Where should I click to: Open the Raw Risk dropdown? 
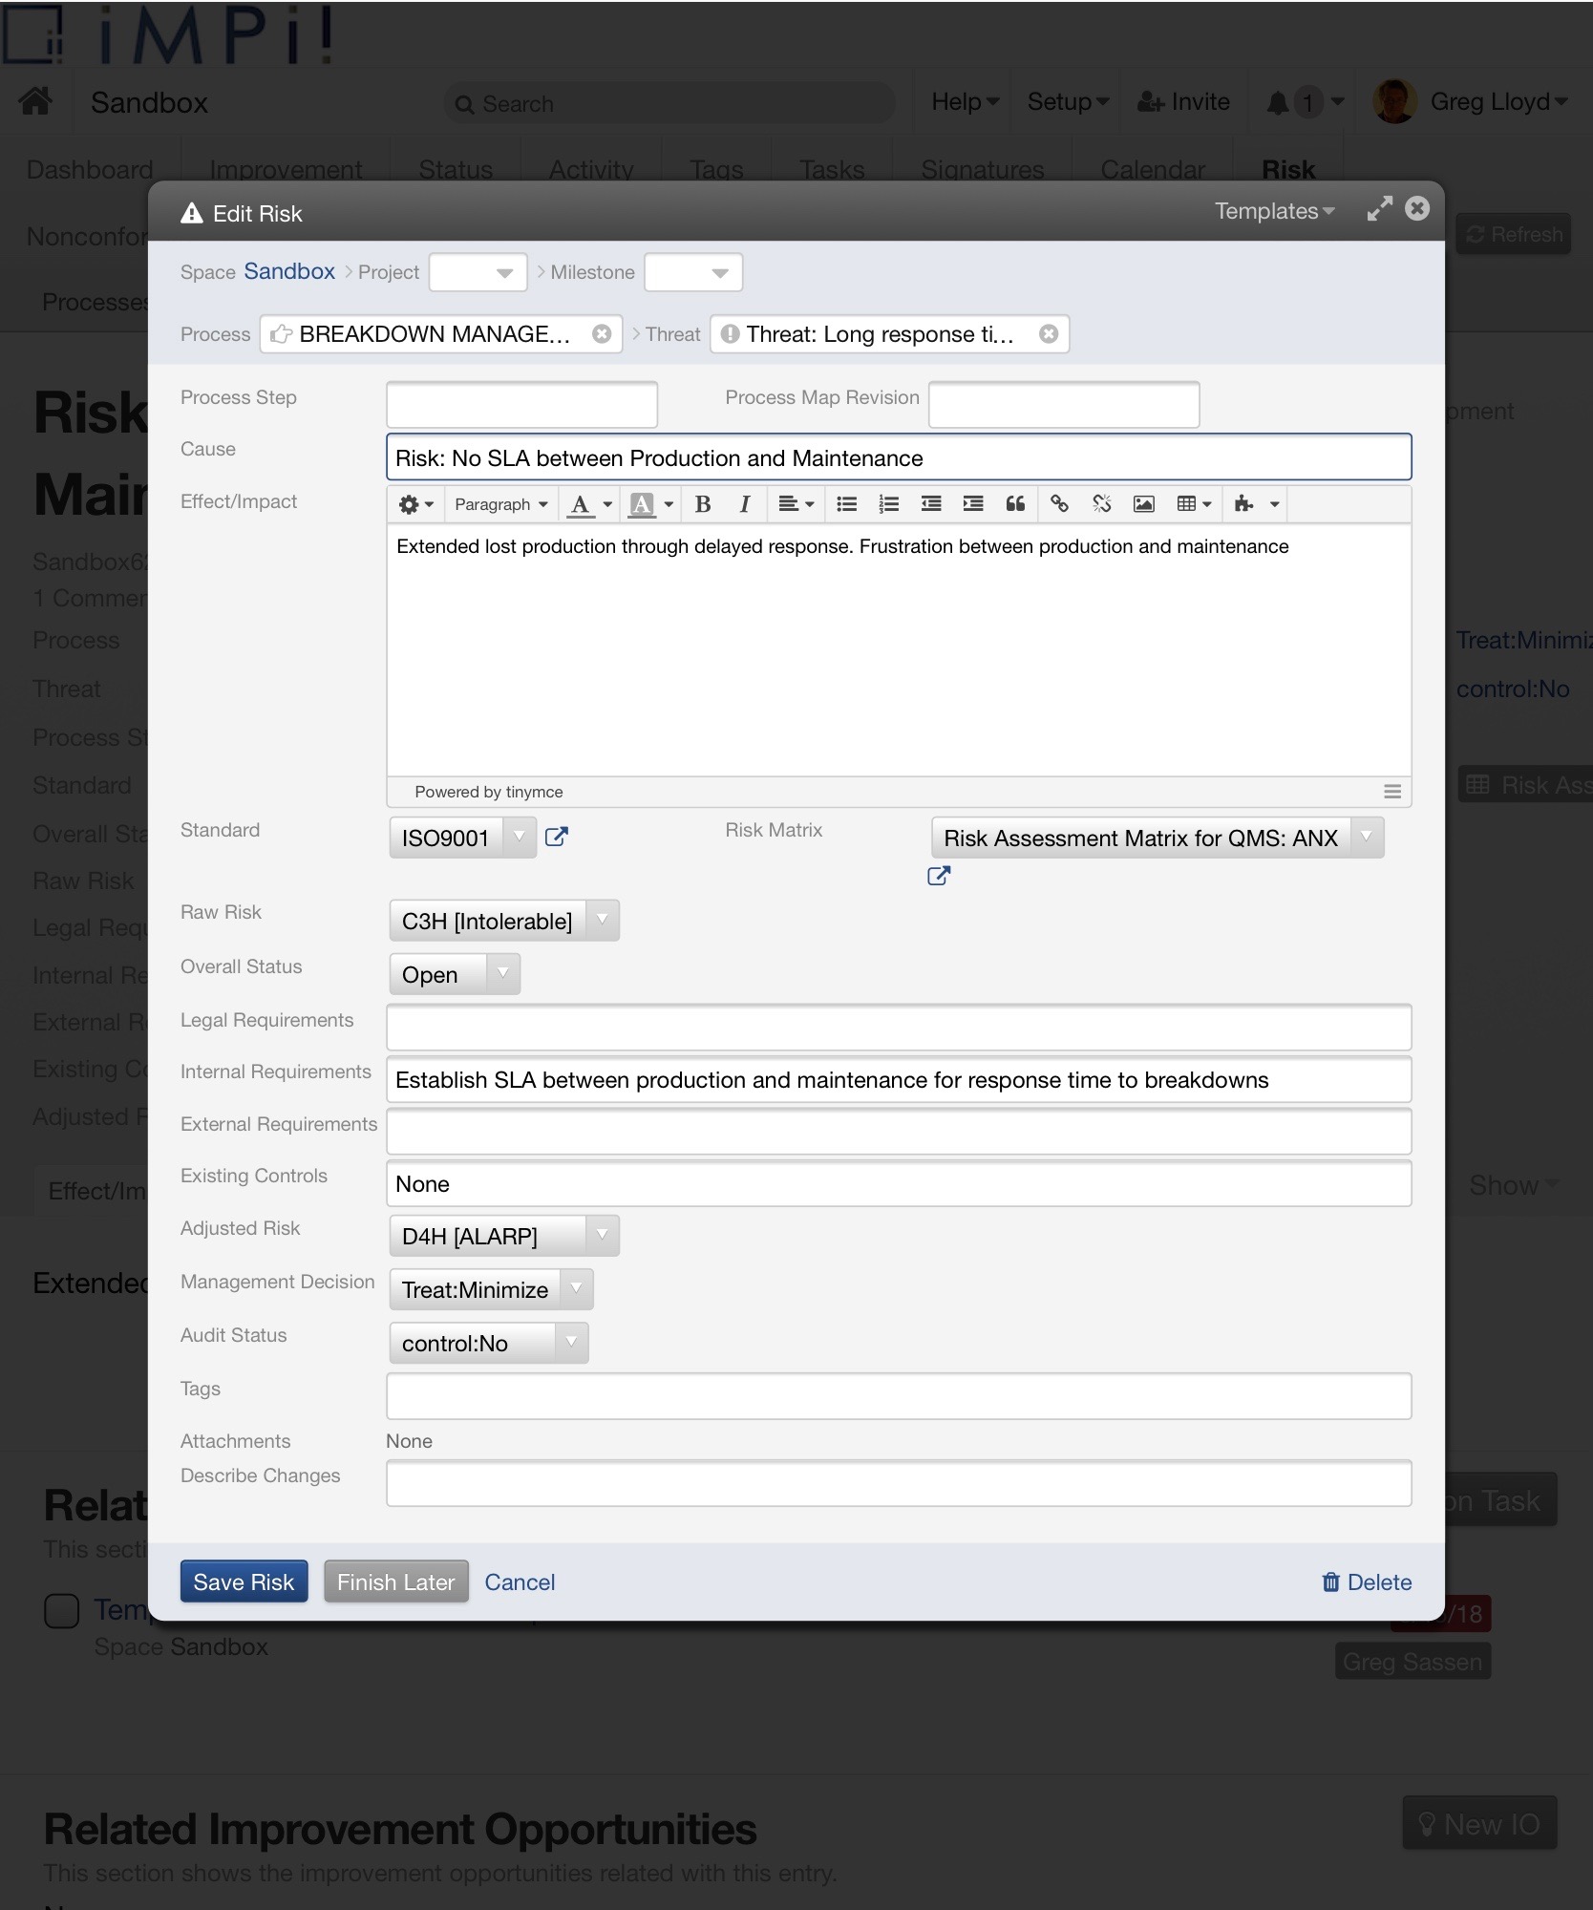[x=503, y=921]
